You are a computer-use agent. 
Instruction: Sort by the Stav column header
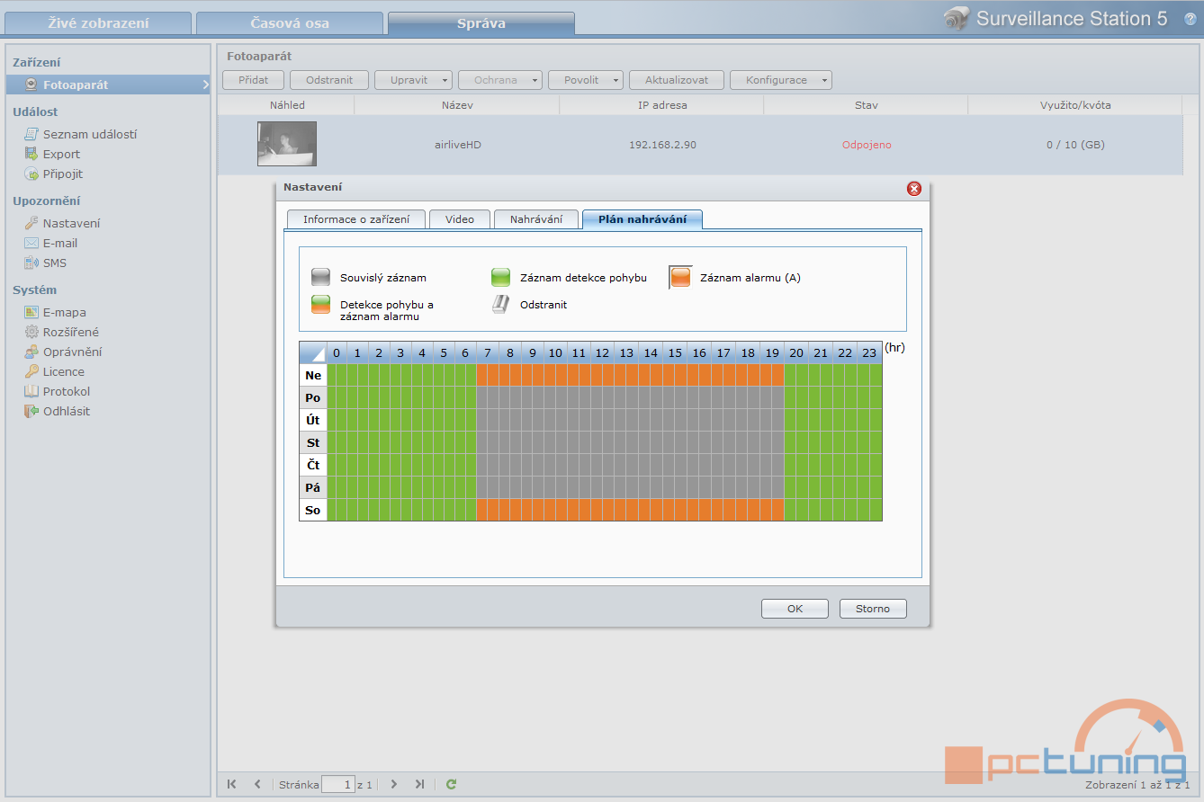[867, 105]
